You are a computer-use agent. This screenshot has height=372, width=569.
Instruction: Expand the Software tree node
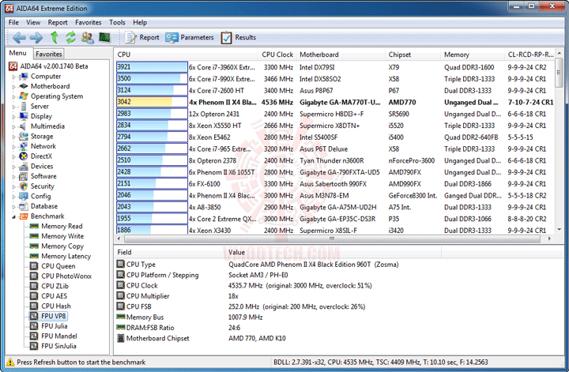click(13, 177)
